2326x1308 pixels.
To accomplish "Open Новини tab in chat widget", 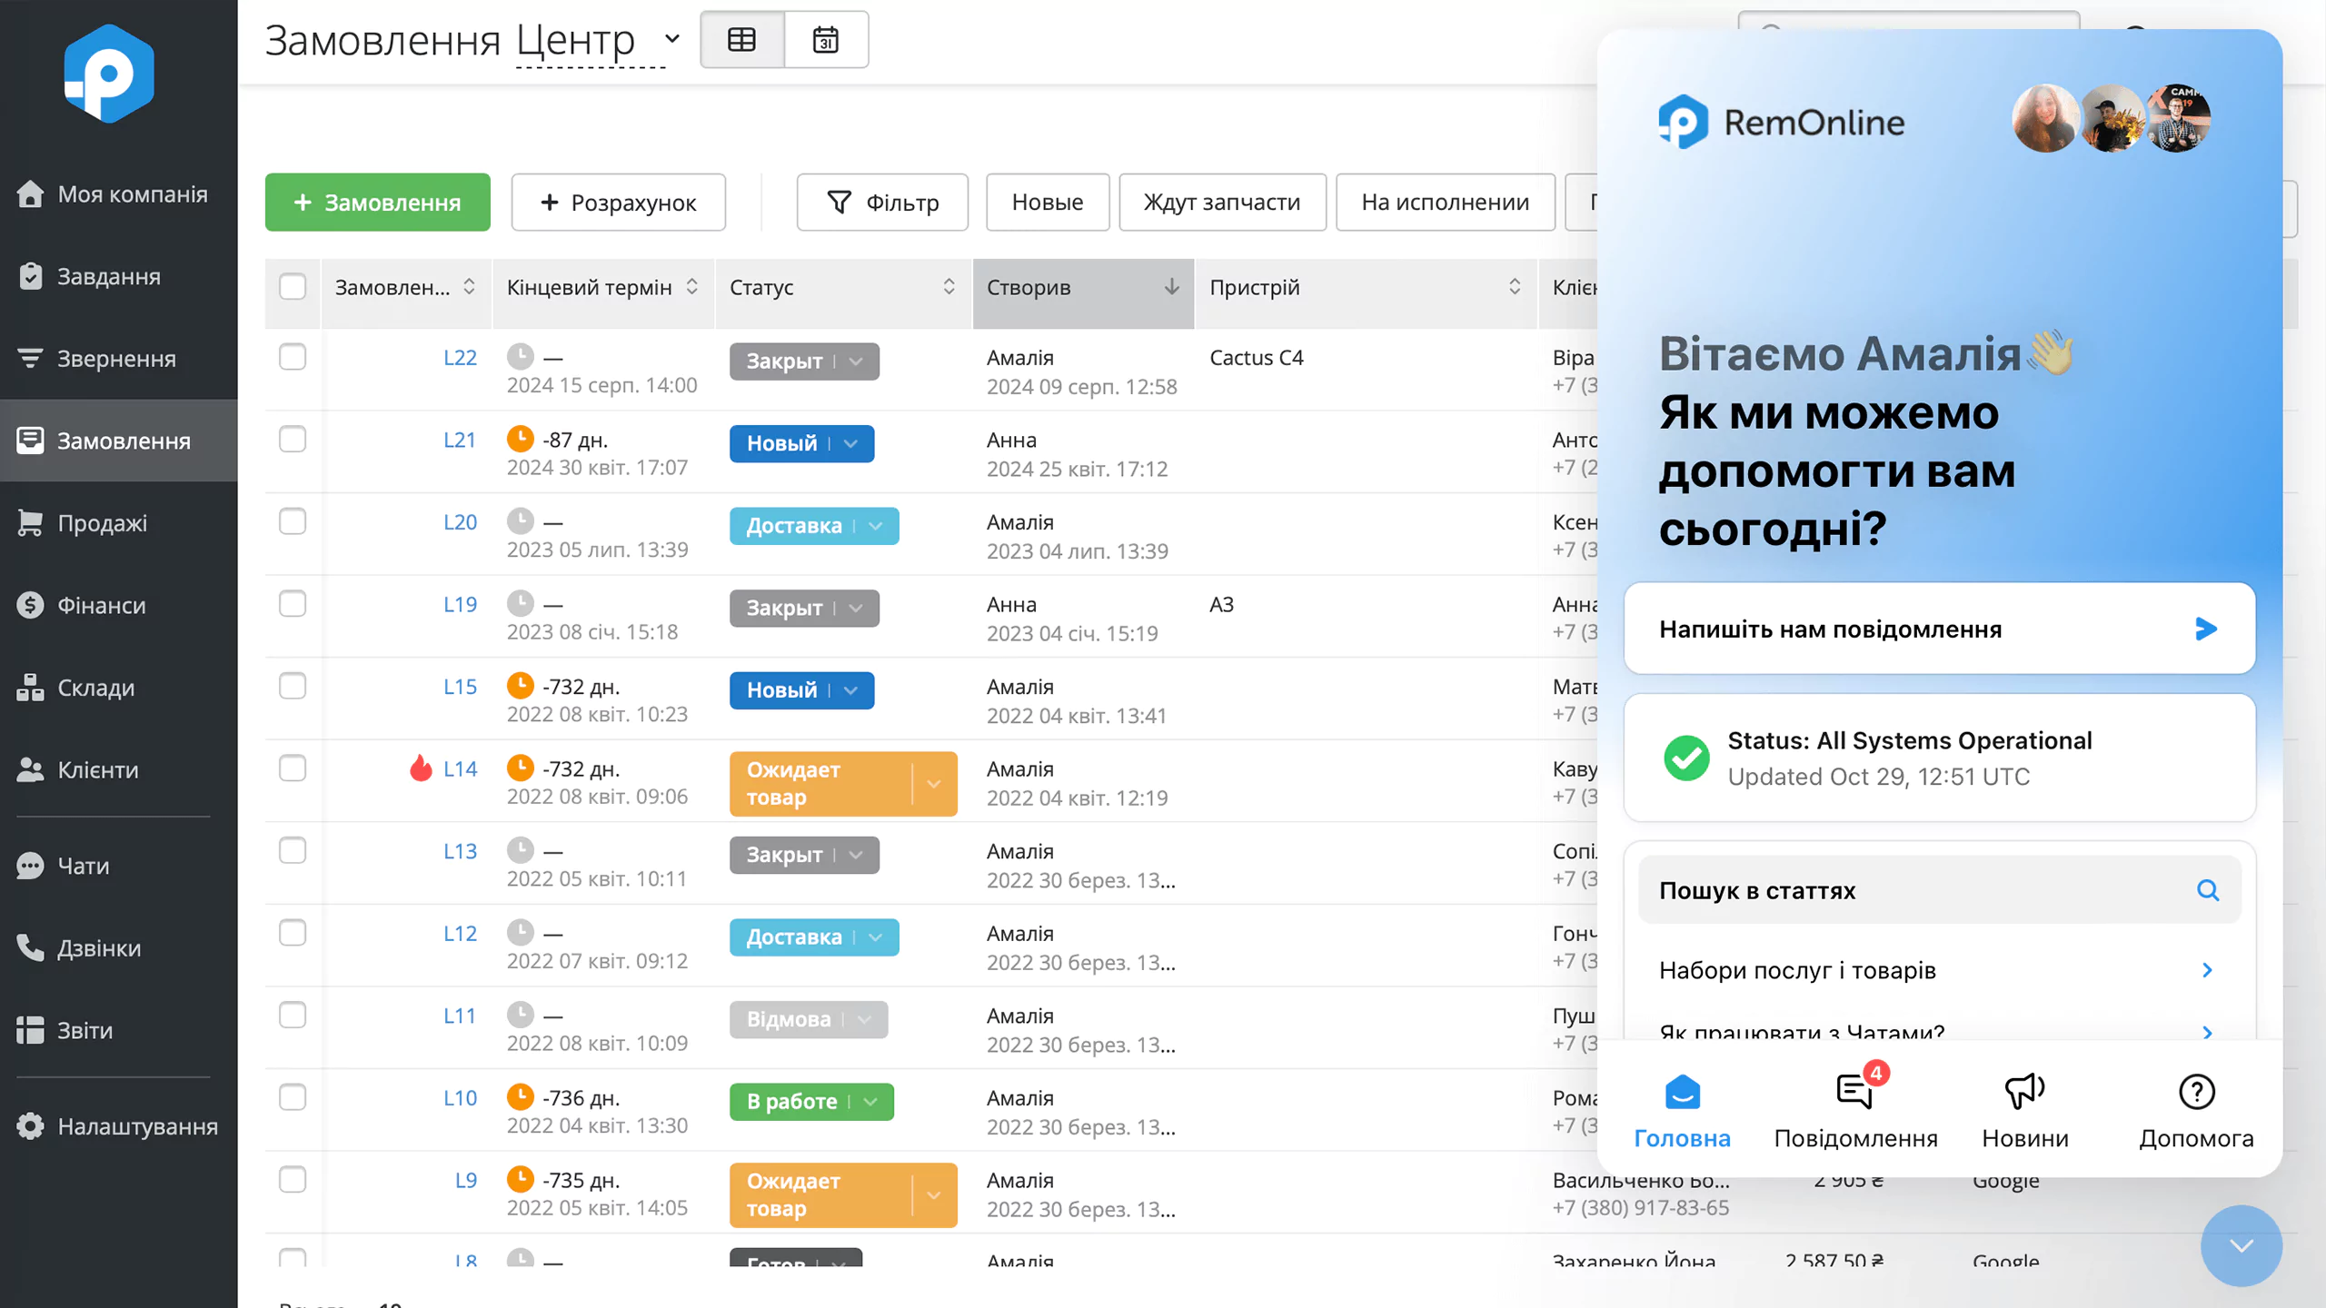I will [2025, 1111].
